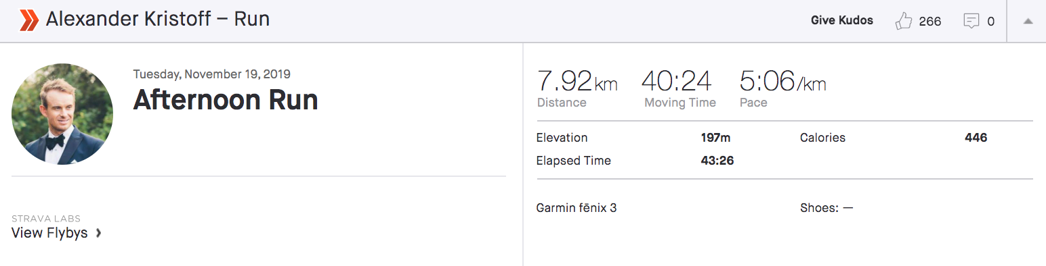Click the Shoes field dash
This screenshot has height=266, width=1046.
click(x=848, y=208)
